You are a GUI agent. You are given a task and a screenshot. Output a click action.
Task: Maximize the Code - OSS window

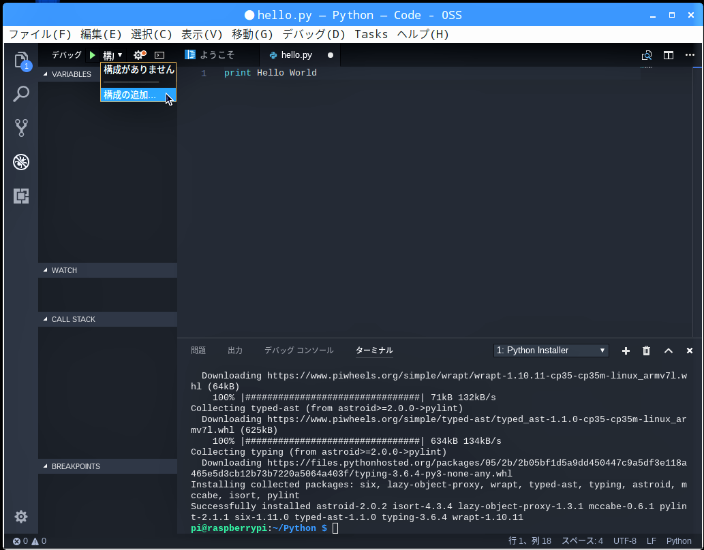point(672,15)
